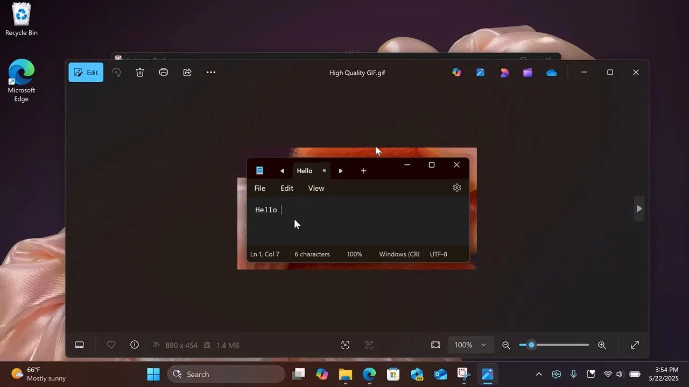Viewport: 689px width, 387px height.
Task: Toggle the filmstrip view icon
Action: [79, 345]
